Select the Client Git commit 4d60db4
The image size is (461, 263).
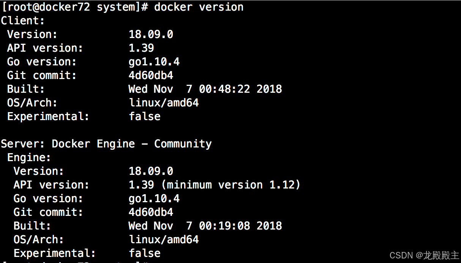(x=151, y=75)
